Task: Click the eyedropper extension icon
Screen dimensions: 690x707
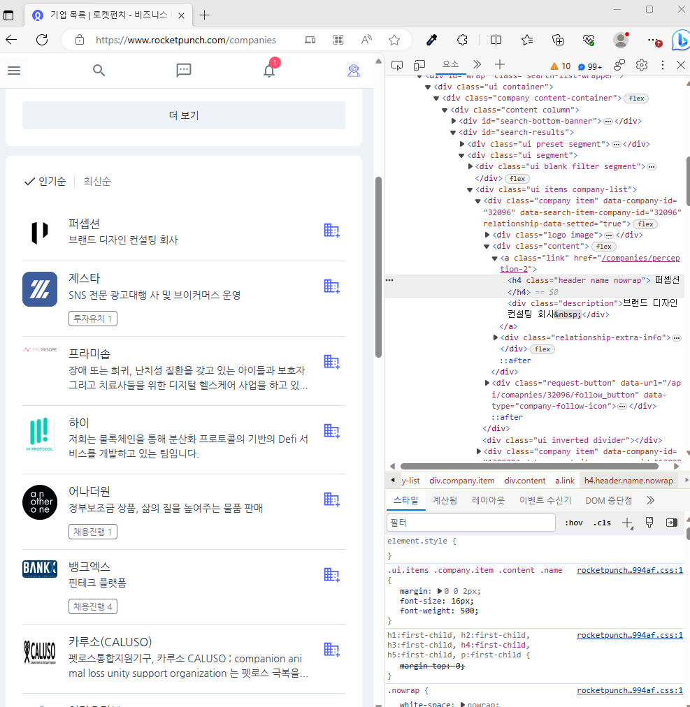Action: point(431,40)
